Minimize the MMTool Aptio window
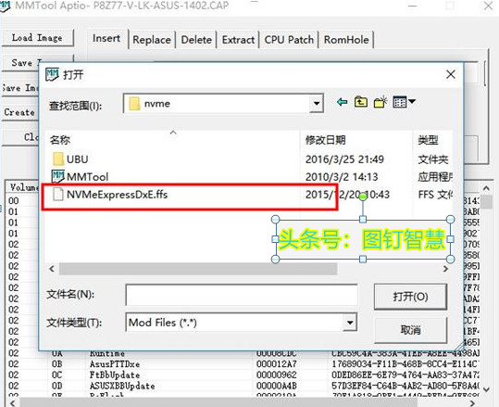 point(413,6)
